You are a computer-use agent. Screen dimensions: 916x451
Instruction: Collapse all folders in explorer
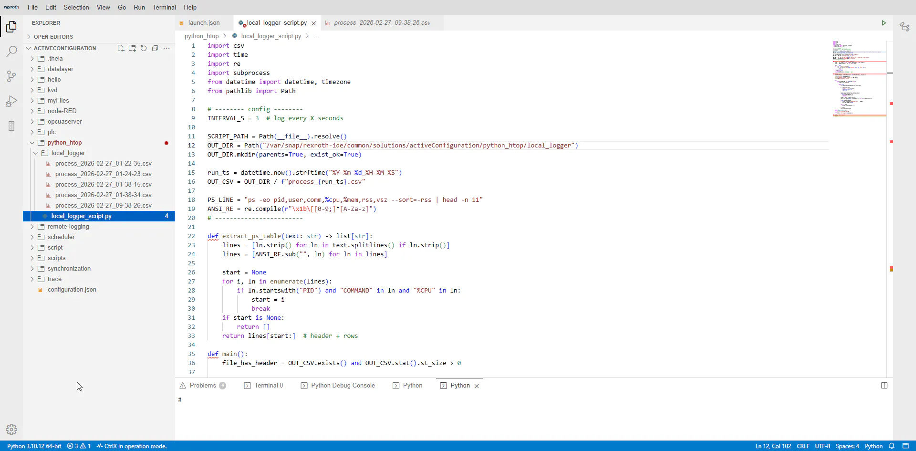pyautogui.click(x=155, y=48)
